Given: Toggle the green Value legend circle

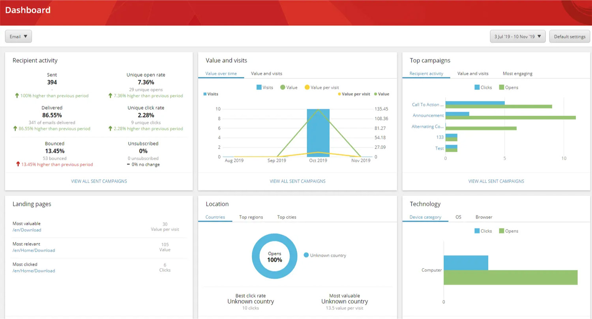Looking at the screenshot, I should [283, 87].
